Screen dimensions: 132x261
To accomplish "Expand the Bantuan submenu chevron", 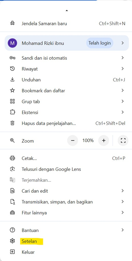I will click(x=123, y=230).
